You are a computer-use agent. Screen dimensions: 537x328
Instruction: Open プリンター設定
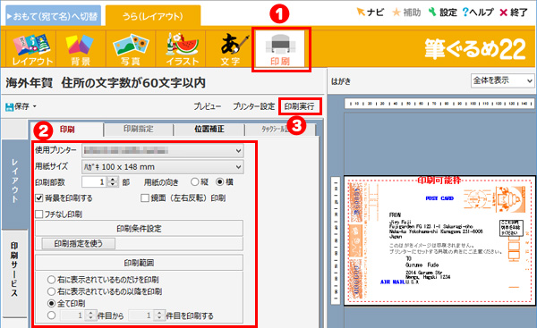tap(254, 106)
